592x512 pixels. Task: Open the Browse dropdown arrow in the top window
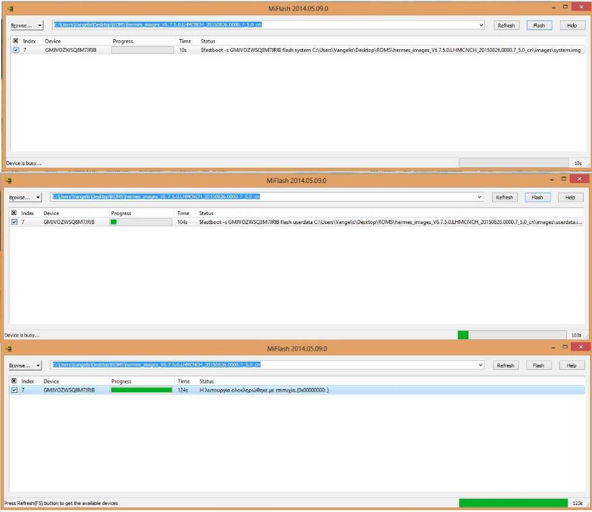[x=40, y=26]
